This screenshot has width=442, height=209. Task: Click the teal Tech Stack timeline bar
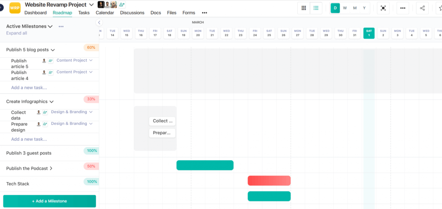click(269, 196)
